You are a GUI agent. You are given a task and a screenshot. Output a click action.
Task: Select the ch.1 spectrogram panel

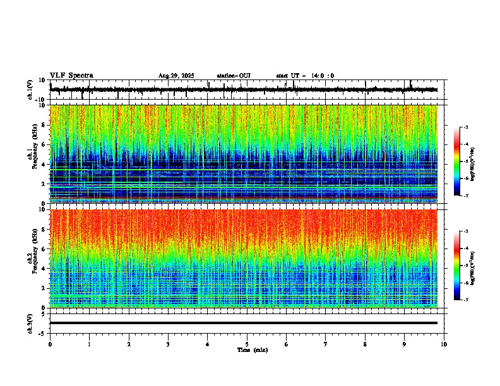click(244, 154)
